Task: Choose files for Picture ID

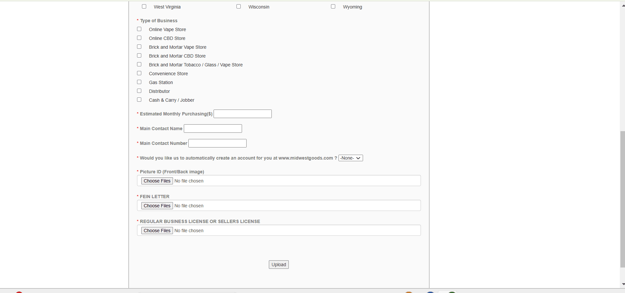Action: click(x=157, y=181)
